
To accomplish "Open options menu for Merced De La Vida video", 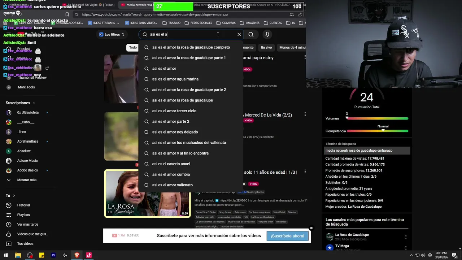I will pyautogui.click(x=305, y=114).
